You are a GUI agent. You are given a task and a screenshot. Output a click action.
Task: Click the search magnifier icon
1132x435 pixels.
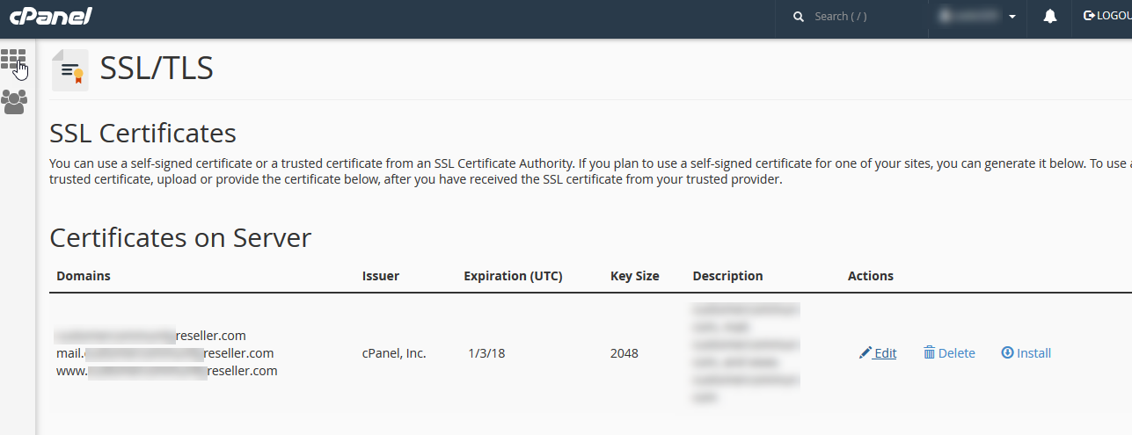799,17
